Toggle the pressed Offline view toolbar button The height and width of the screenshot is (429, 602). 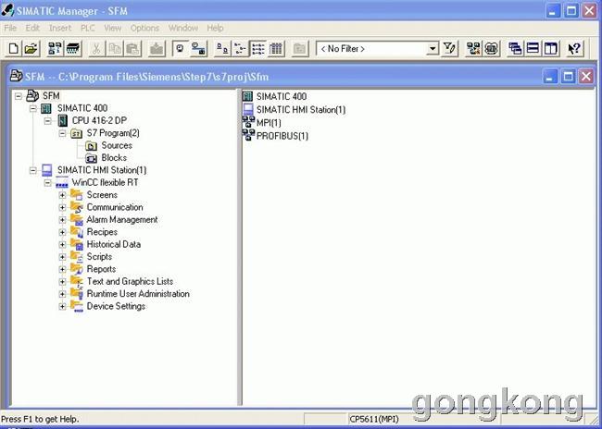pyautogui.click(x=180, y=49)
